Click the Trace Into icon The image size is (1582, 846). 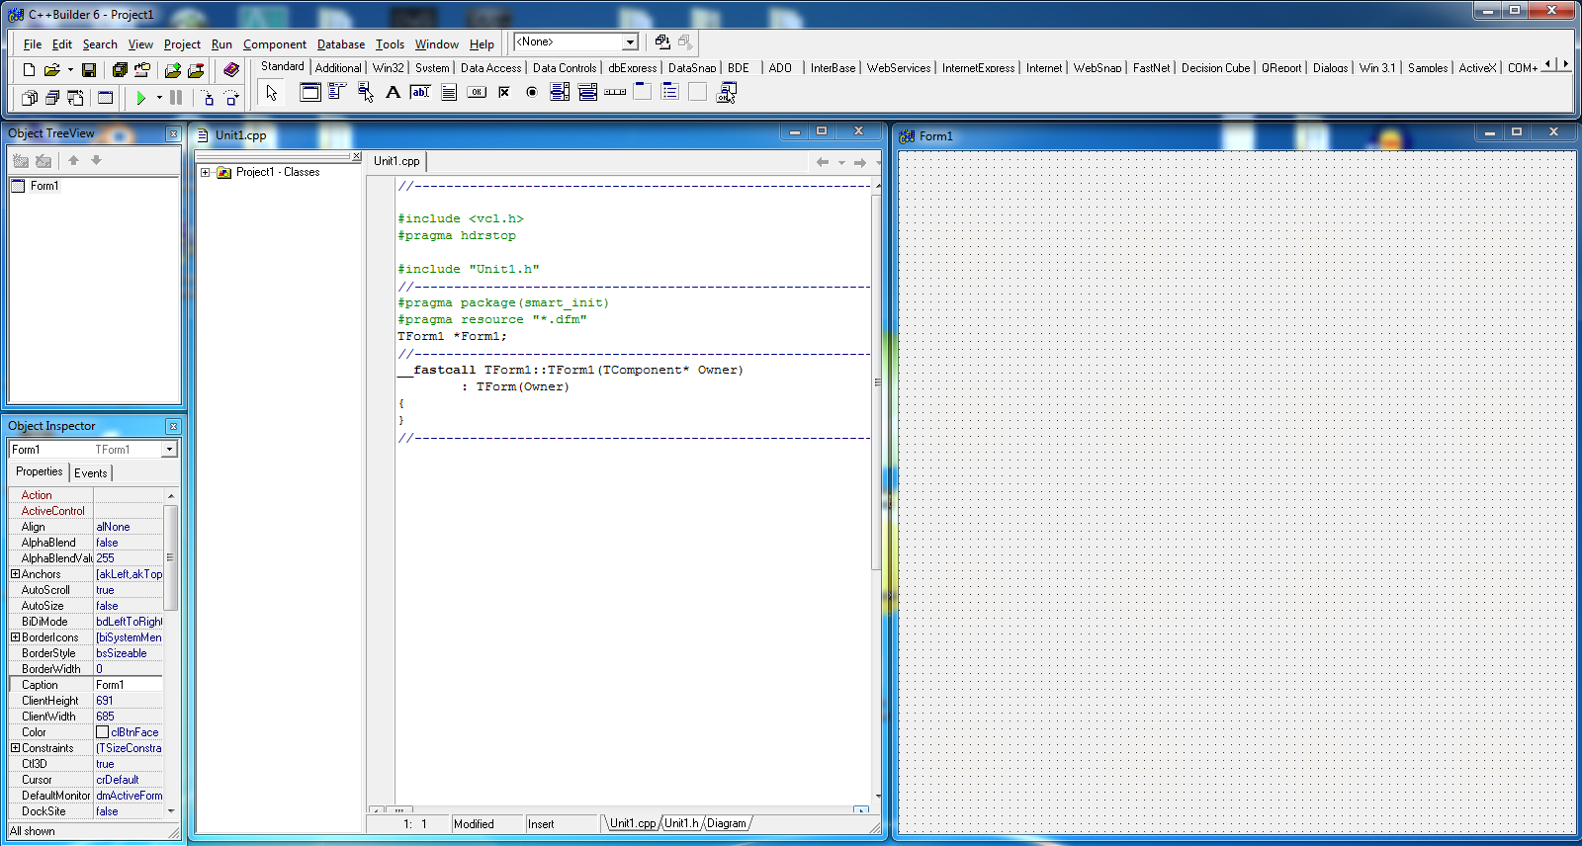click(208, 98)
